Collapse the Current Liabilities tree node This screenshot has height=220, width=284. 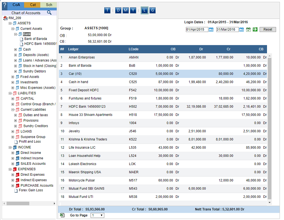(13, 110)
